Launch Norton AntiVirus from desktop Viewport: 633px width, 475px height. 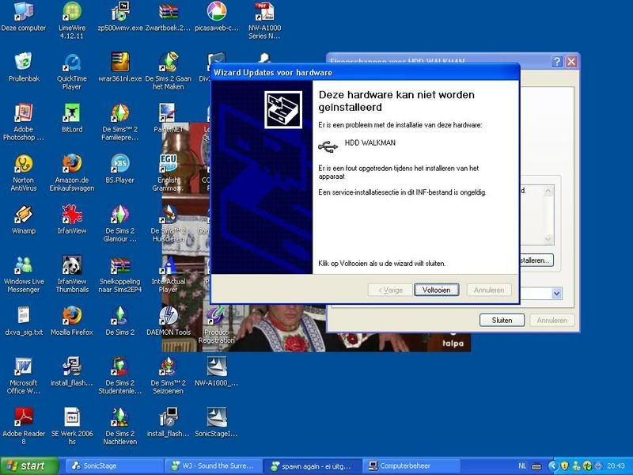tap(24, 173)
